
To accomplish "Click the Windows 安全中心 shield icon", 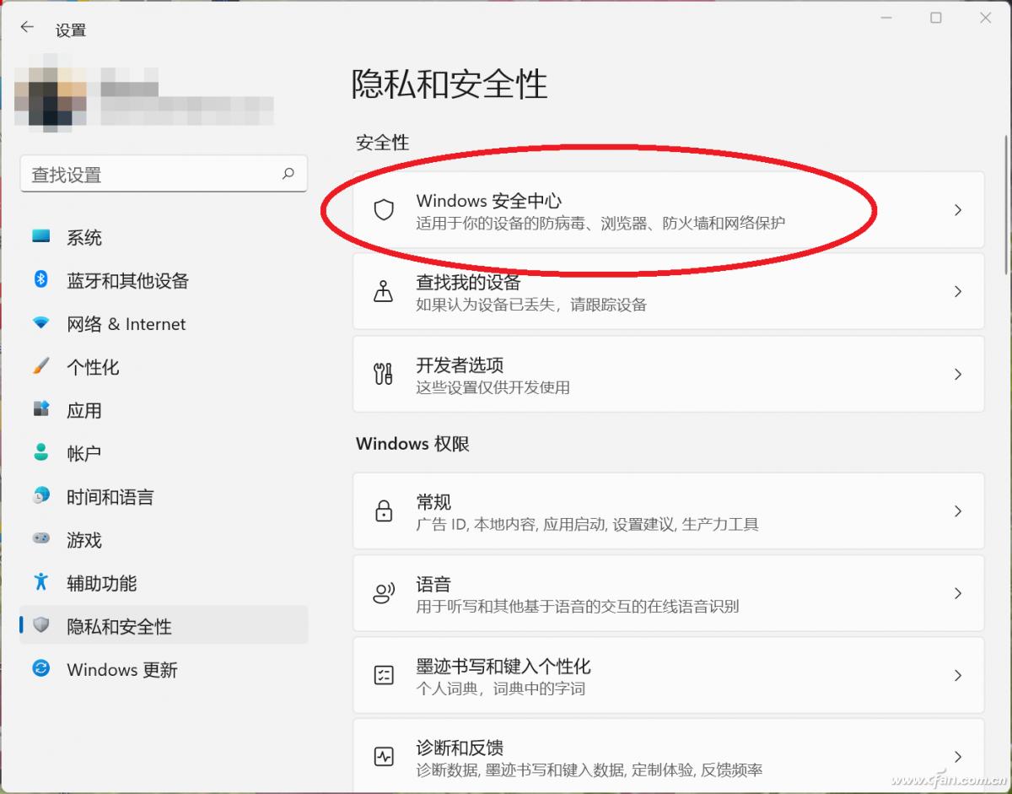I will (385, 210).
